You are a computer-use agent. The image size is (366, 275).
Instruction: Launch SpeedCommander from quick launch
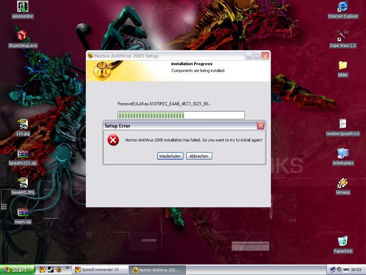coord(42,270)
